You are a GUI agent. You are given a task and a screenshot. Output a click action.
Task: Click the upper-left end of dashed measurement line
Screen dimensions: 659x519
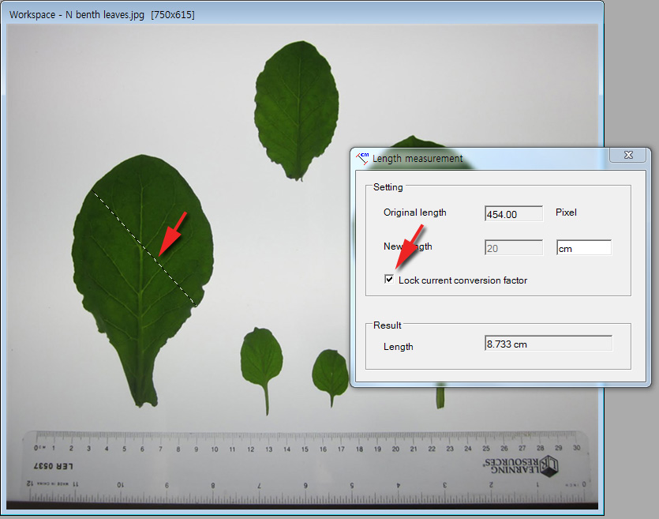[95, 194]
